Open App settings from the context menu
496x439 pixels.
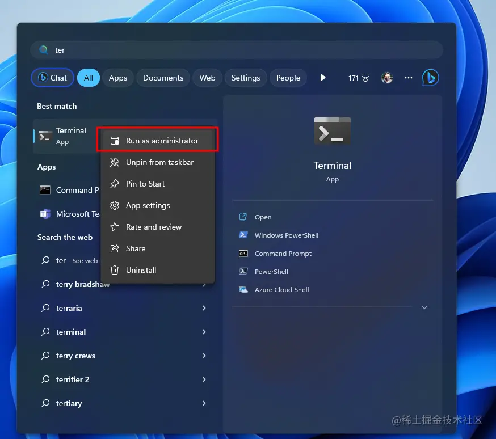pos(158,205)
